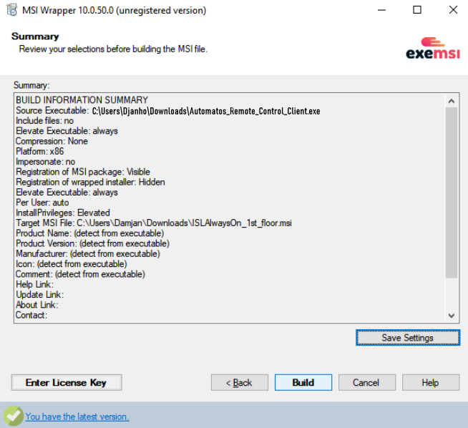
Task: Click the 'Contact:' line
Action: coord(31,315)
